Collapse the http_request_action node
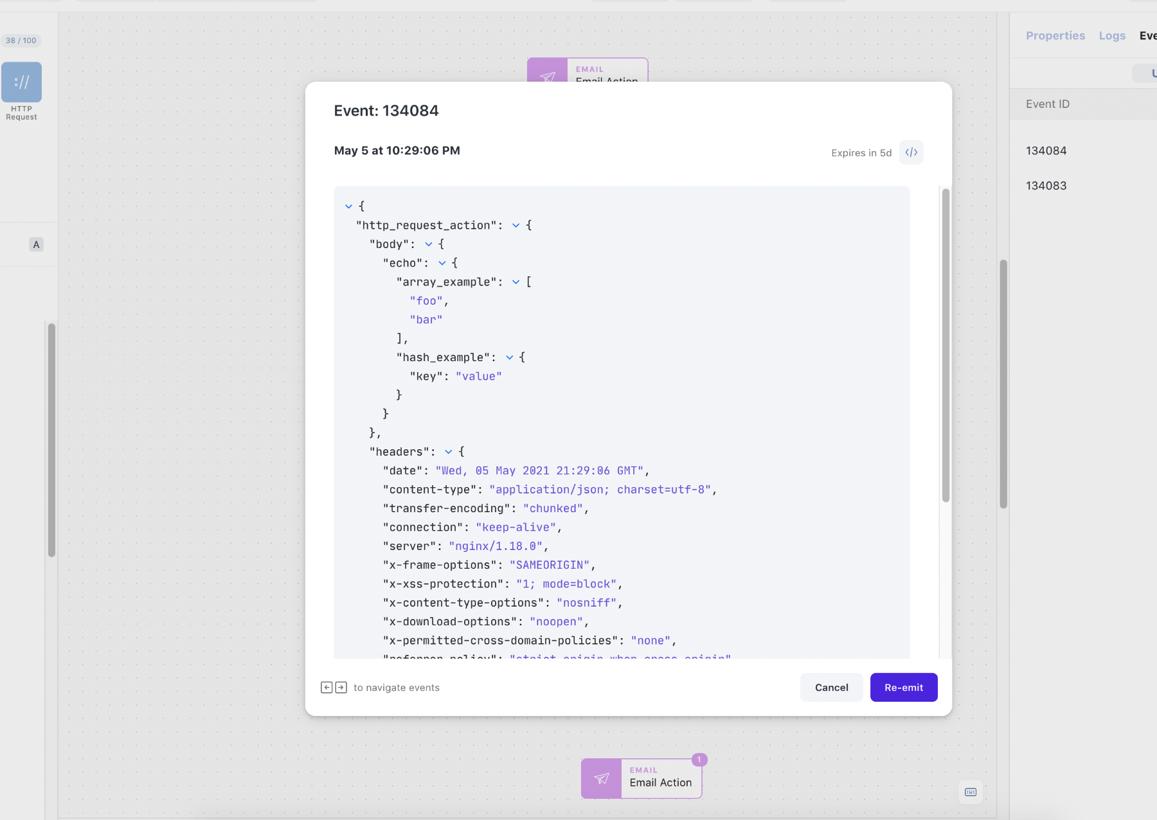Viewport: 1157px width, 820px height. coord(516,226)
